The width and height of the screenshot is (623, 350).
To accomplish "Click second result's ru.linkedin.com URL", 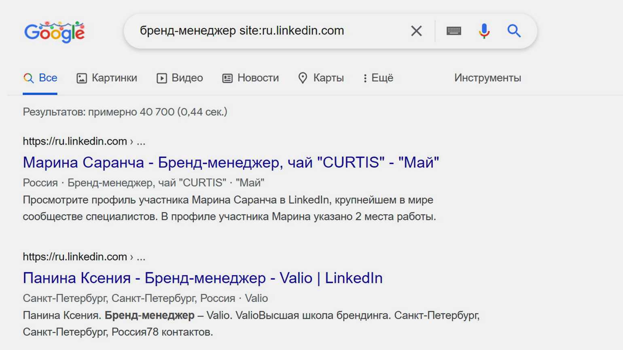I will [x=75, y=257].
